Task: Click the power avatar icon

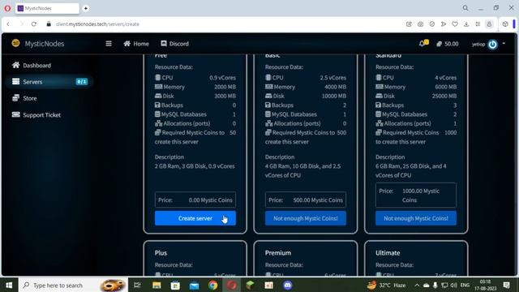Action: [492, 44]
